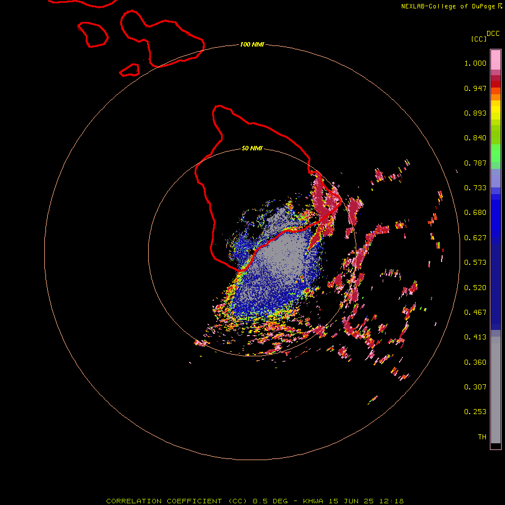Click the 50 NMI range ring label
This screenshot has height=505, width=505.
[252, 149]
